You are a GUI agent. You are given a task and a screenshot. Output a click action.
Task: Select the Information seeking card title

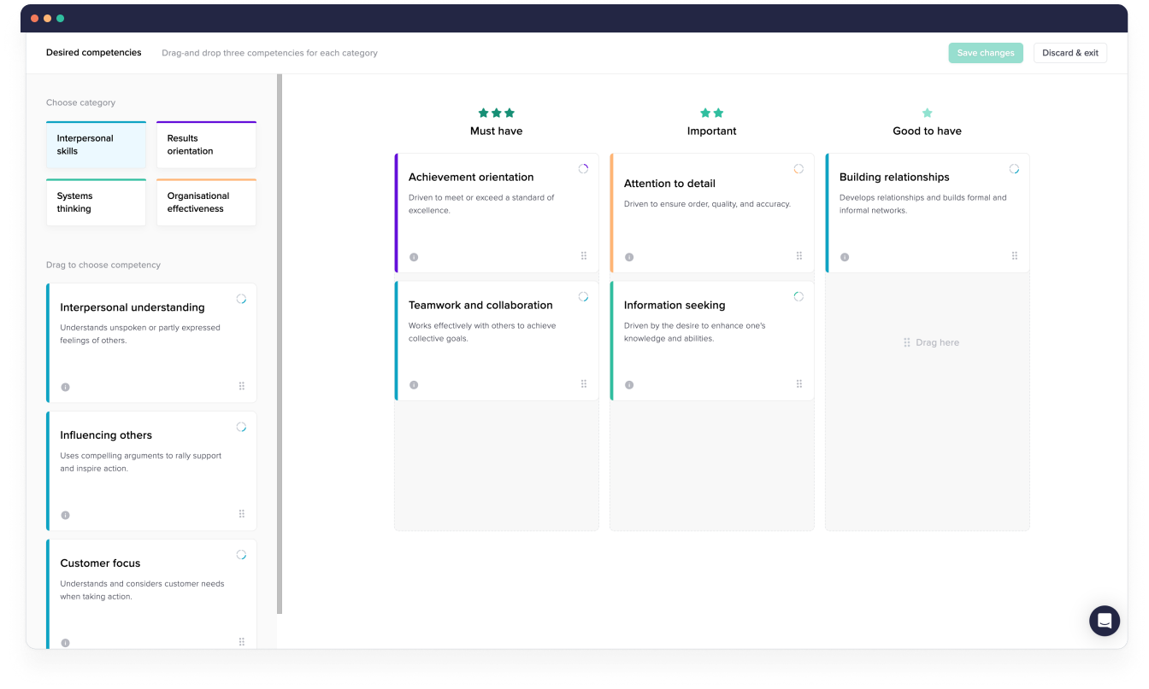tap(675, 306)
